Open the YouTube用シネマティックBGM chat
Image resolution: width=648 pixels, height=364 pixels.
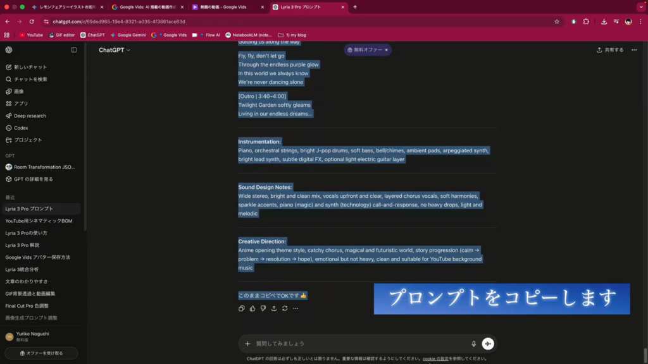click(x=39, y=221)
